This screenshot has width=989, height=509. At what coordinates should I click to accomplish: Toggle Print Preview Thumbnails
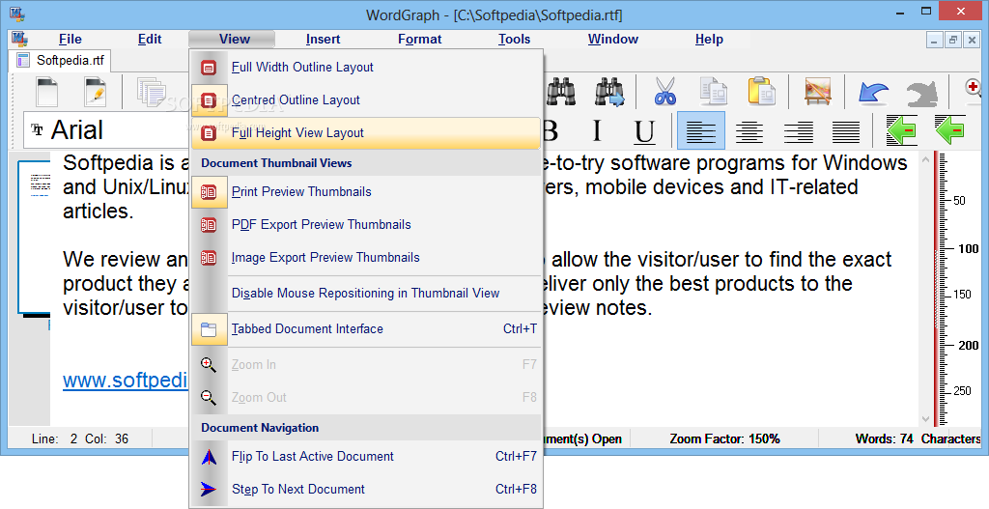(x=366, y=192)
